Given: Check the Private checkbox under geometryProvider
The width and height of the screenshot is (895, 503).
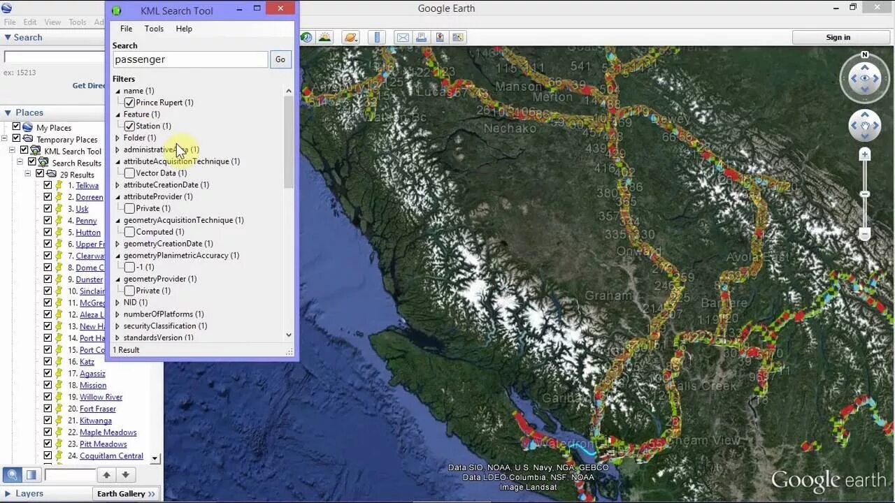Looking at the screenshot, I should (129, 291).
